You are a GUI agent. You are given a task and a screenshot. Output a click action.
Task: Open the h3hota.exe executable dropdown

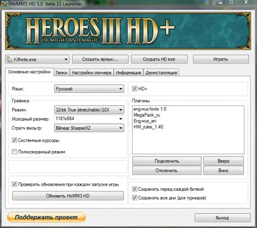pos(37,59)
